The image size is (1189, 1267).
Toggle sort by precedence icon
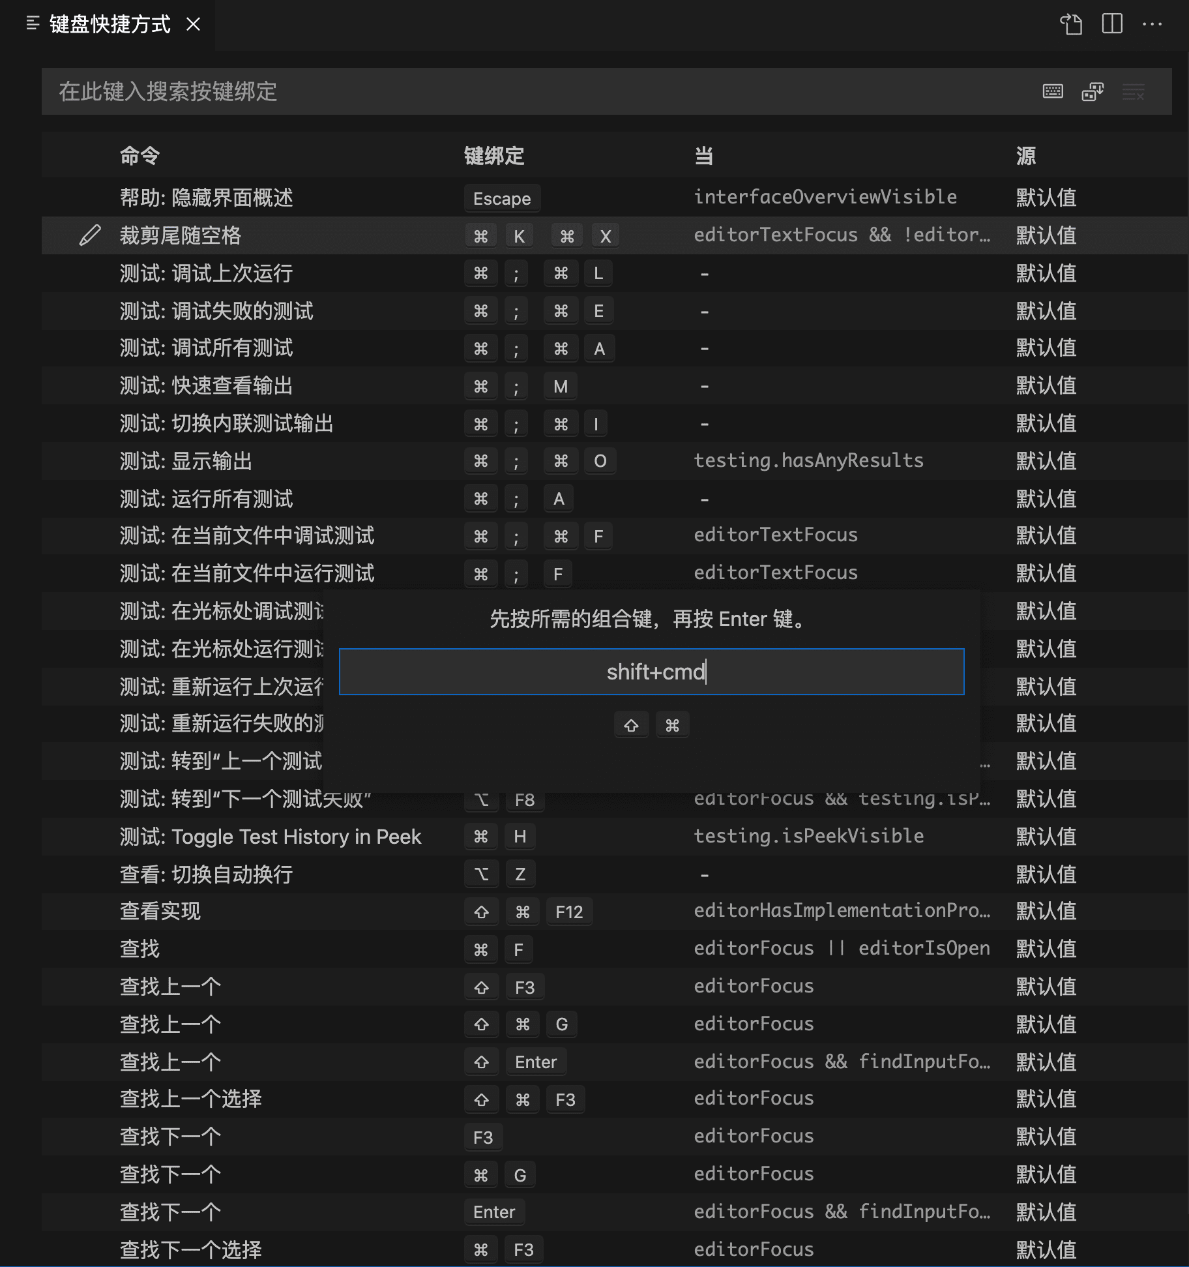(1093, 91)
